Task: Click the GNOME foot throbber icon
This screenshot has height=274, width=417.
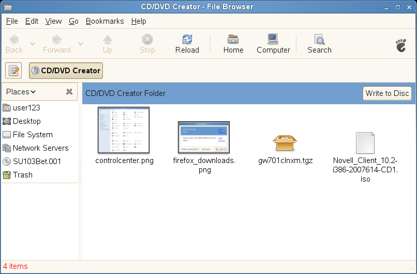Action: [x=401, y=45]
